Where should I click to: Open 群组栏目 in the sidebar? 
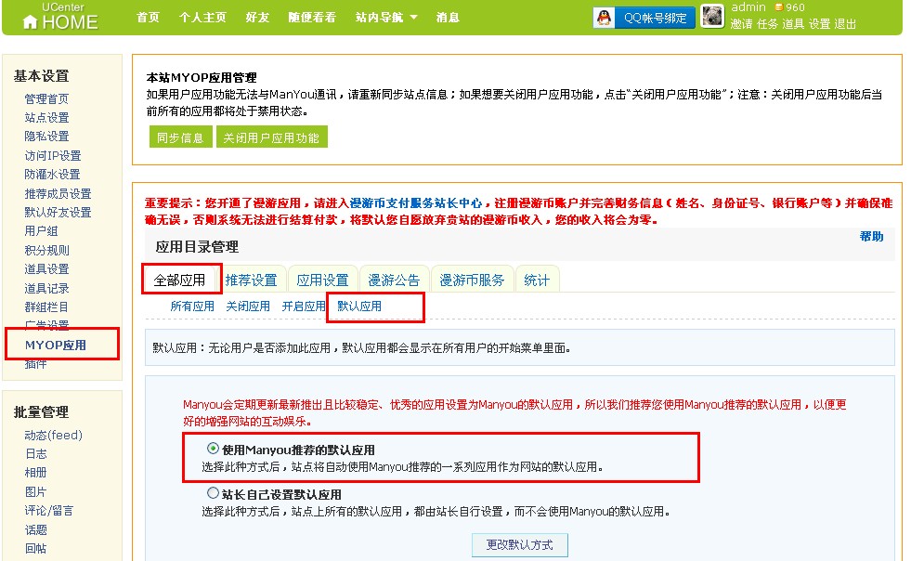tap(46, 307)
